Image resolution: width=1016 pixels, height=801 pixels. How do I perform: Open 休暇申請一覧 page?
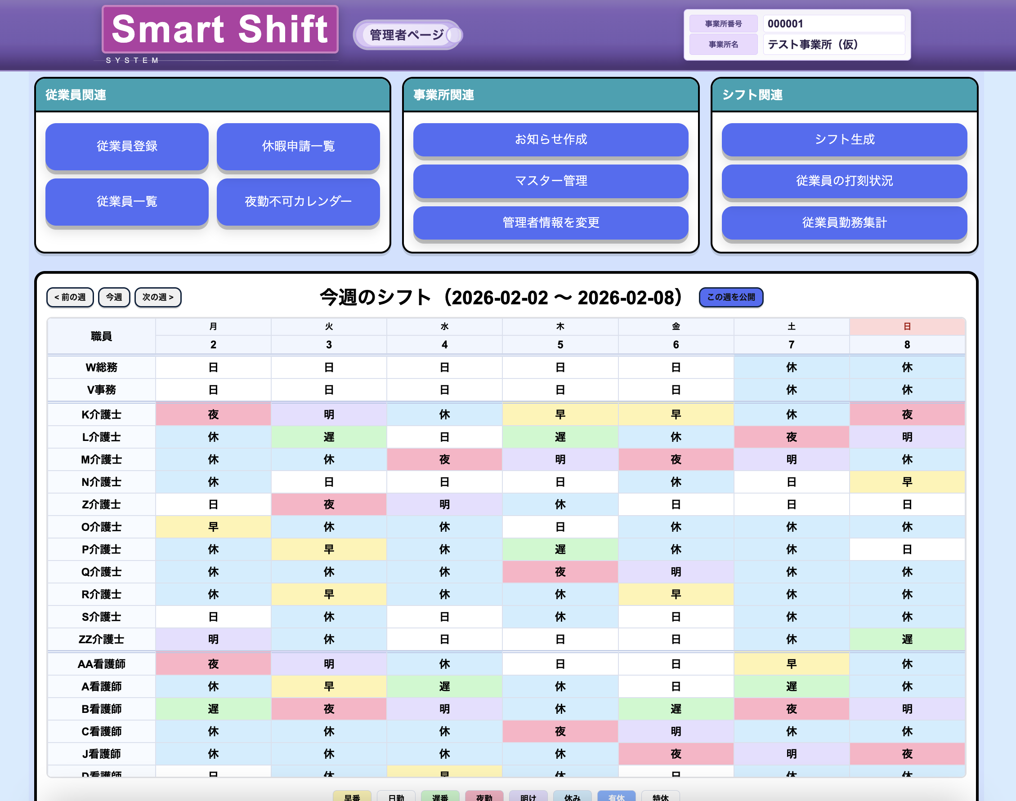[298, 147]
